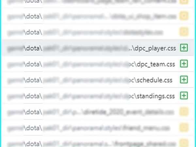Viewport: 196px width, 147px height.
Task: Open the diretide_2020_event_details.css row
Action: tap(98, 112)
